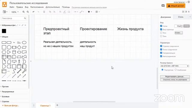Click the zoom in magnifier icon

pyautogui.click(x=23, y=12)
